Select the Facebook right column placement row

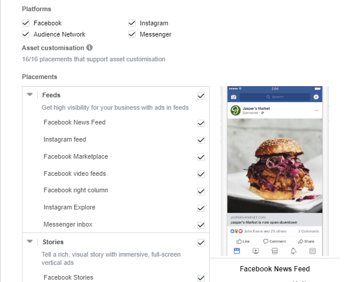pyautogui.click(x=116, y=191)
